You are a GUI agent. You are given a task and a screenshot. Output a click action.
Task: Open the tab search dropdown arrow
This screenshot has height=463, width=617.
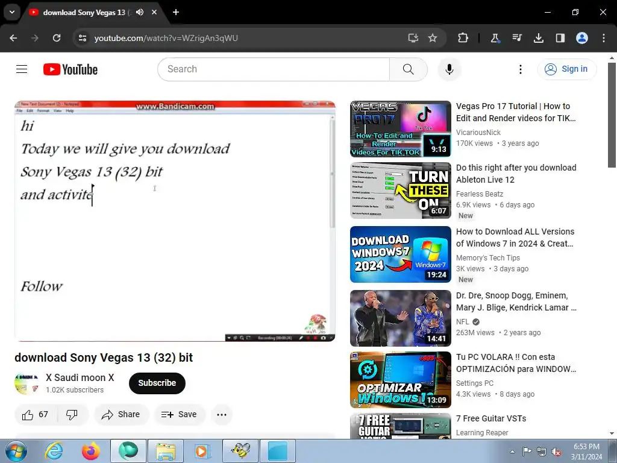tap(12, 12)
